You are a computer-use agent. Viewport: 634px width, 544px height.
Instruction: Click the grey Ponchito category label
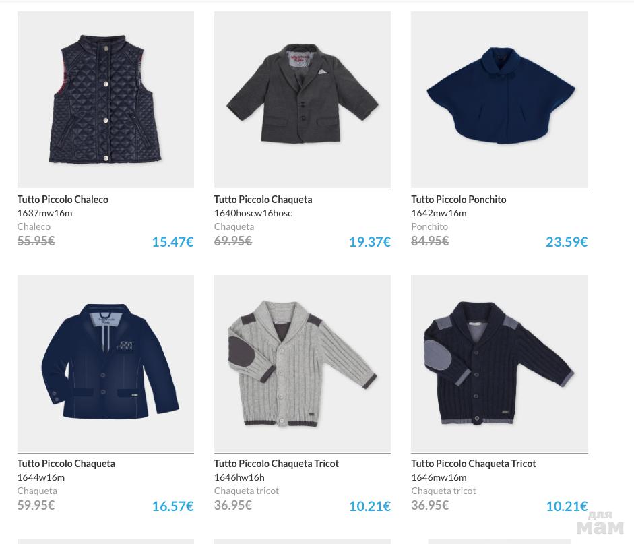[429, 226]
